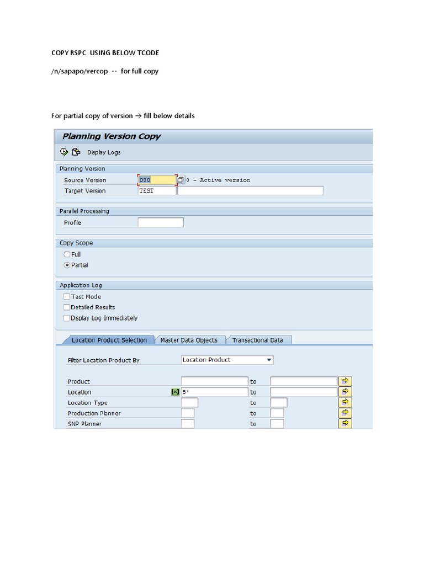
Task: Click the SNP Planner from-value field
Action: click(x=188, y=424)
